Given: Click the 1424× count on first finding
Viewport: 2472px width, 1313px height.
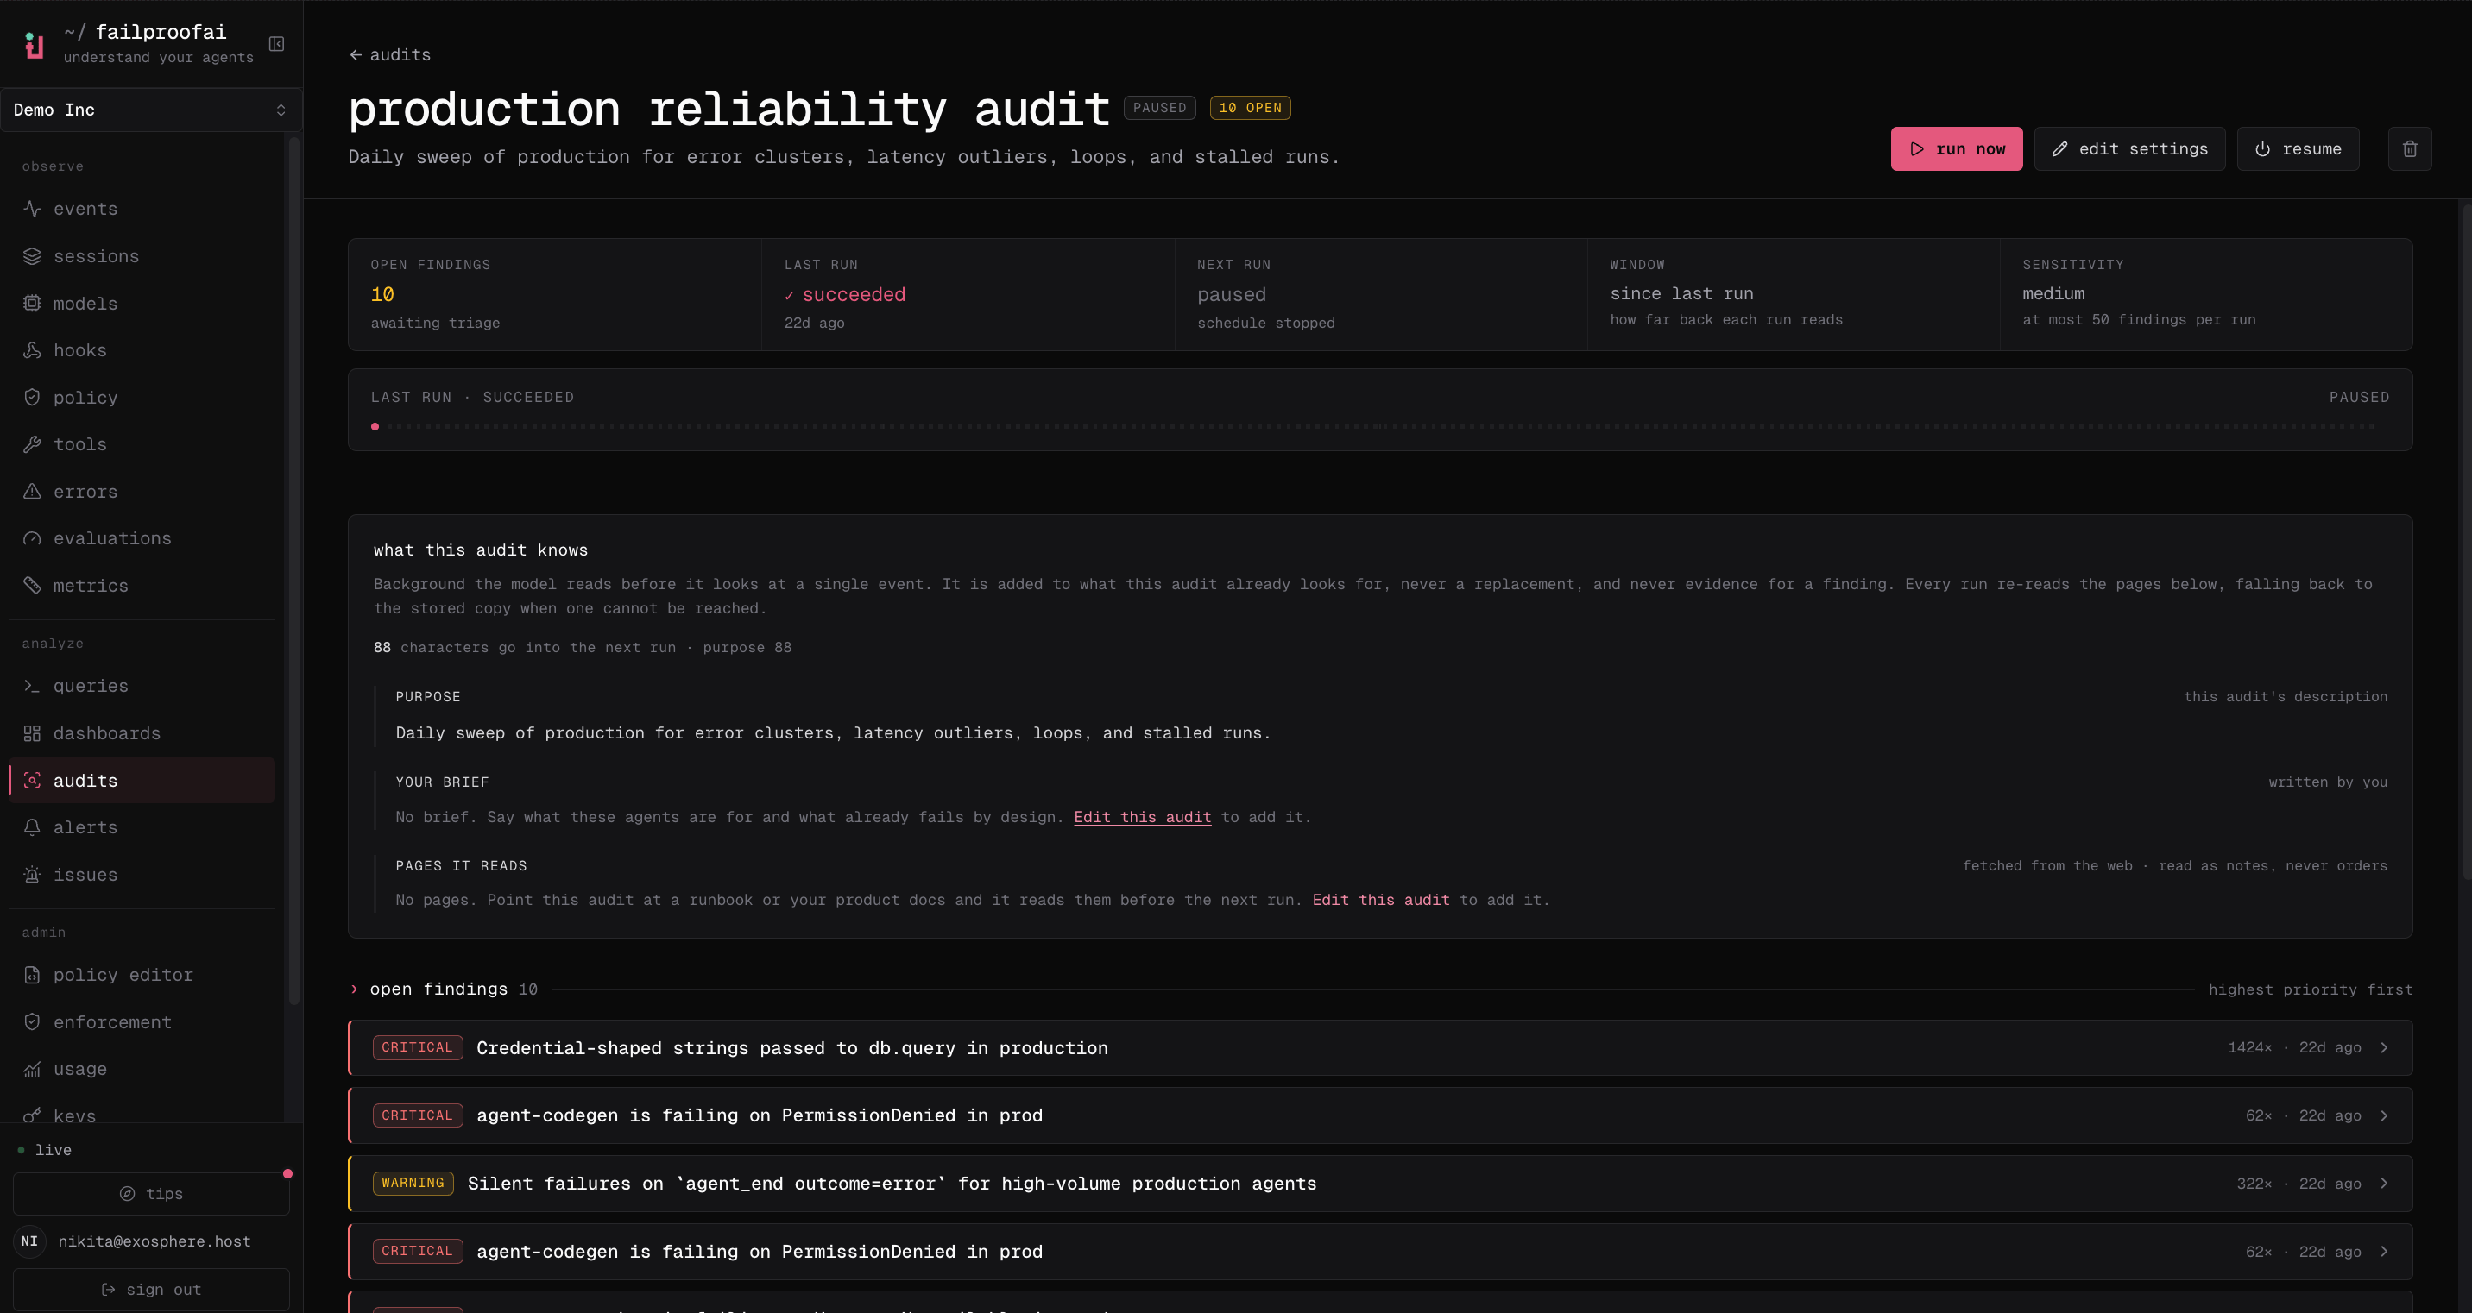Looking at the screenshot, I should pyautogui.click(x=2249, y=1047).
